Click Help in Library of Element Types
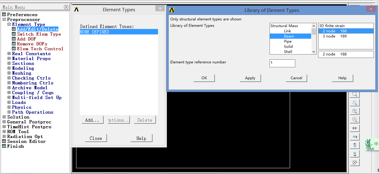This screenshot has height=174, width=379. [342, 78]
